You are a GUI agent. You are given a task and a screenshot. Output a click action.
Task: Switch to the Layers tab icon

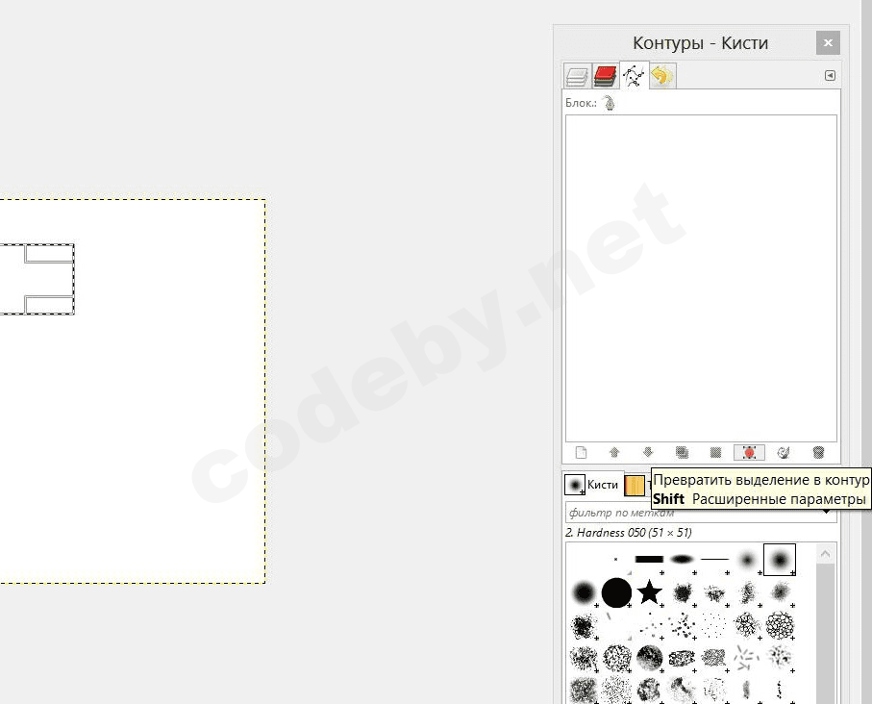[x=577, y=76]
